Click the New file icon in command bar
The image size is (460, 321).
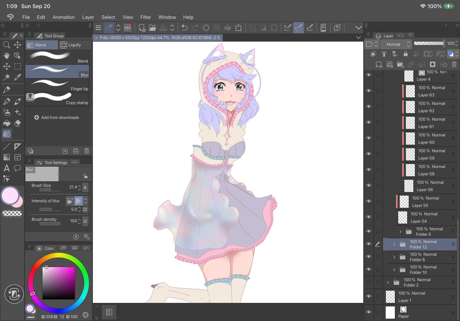(142, 28)
